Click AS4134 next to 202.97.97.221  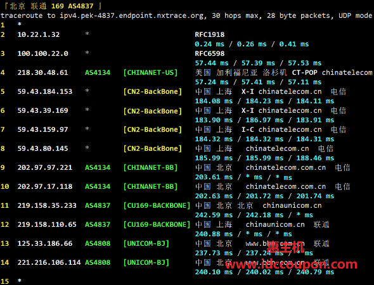pos(98,168)
